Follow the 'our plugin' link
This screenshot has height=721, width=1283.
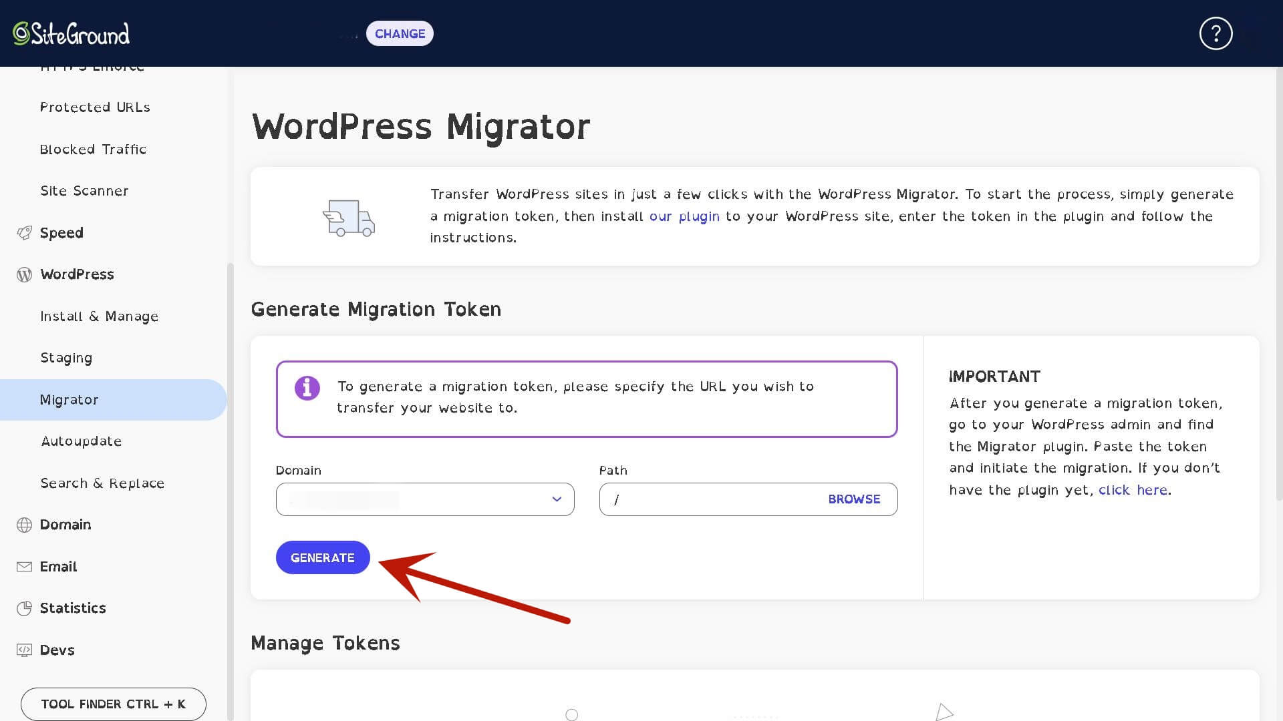(684, 216)
